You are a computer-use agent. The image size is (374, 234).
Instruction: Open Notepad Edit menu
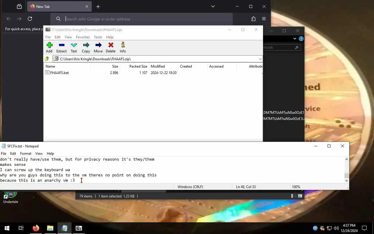(13, 154)
